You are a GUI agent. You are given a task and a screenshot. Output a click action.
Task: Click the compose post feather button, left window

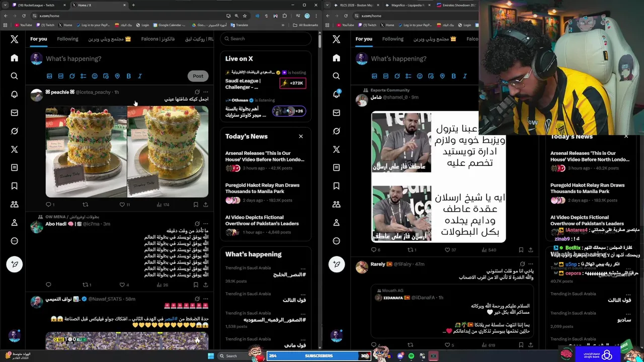(14, 264)
